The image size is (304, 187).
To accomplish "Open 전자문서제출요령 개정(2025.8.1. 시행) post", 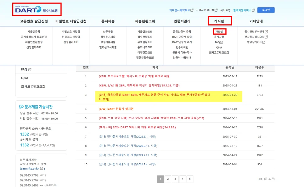I will (x=127, y=137).
